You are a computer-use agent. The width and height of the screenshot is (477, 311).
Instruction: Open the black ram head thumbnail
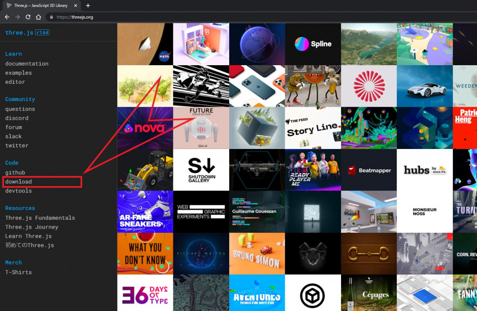click(313, 254)
